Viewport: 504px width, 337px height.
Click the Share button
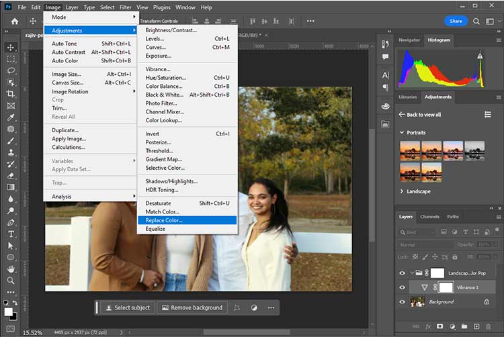click(x=456, y=21)
